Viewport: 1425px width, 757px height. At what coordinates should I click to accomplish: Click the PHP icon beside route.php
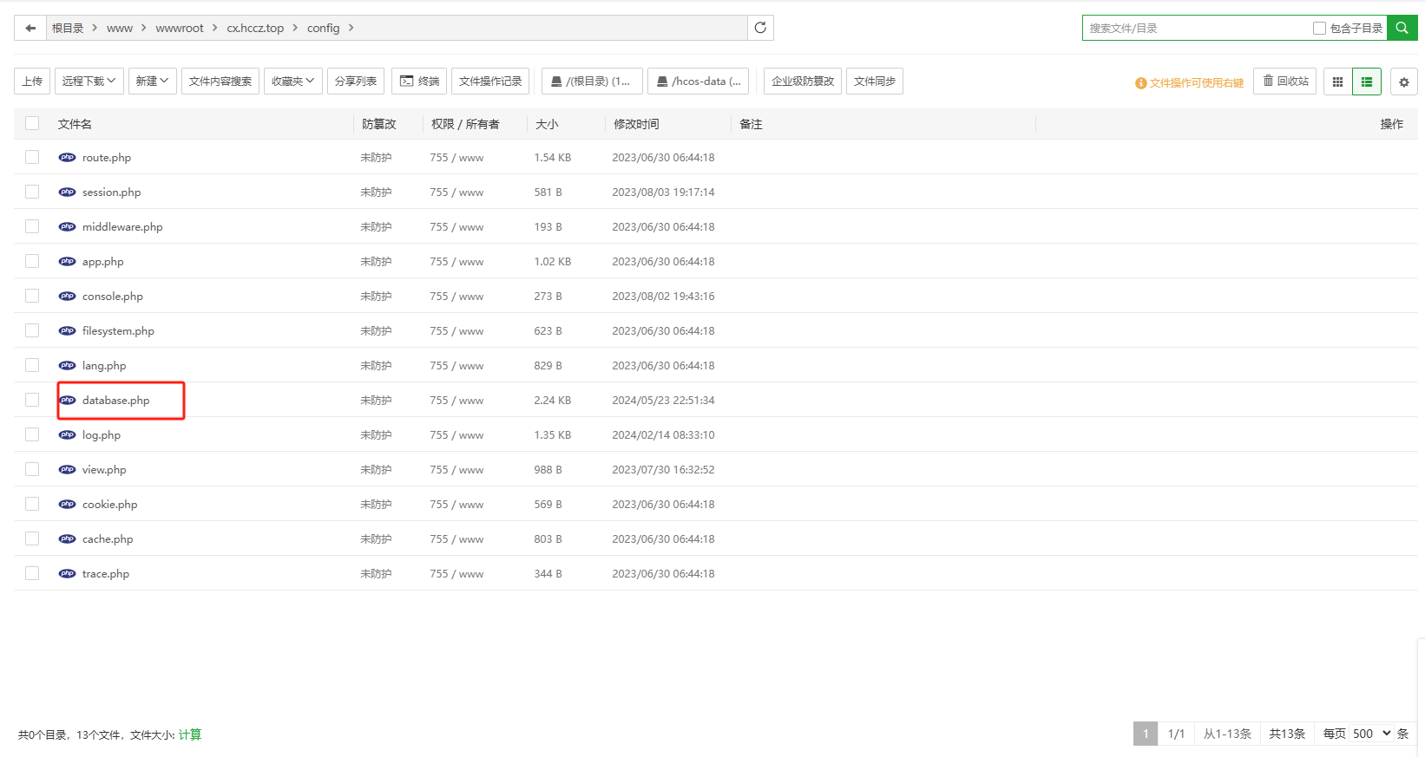click(67, 158)
